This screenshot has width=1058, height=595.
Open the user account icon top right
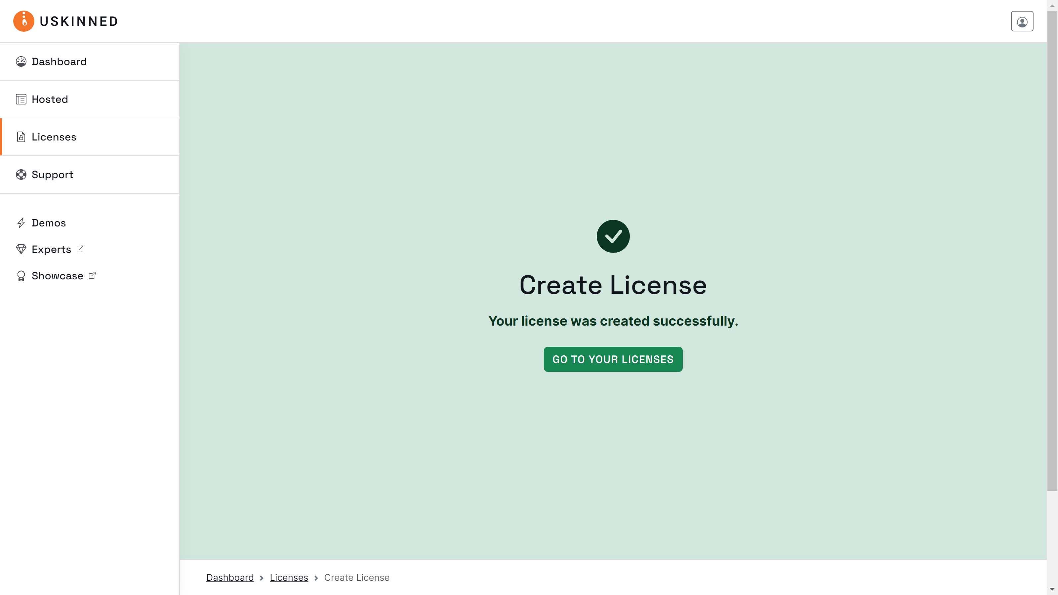1022,21
